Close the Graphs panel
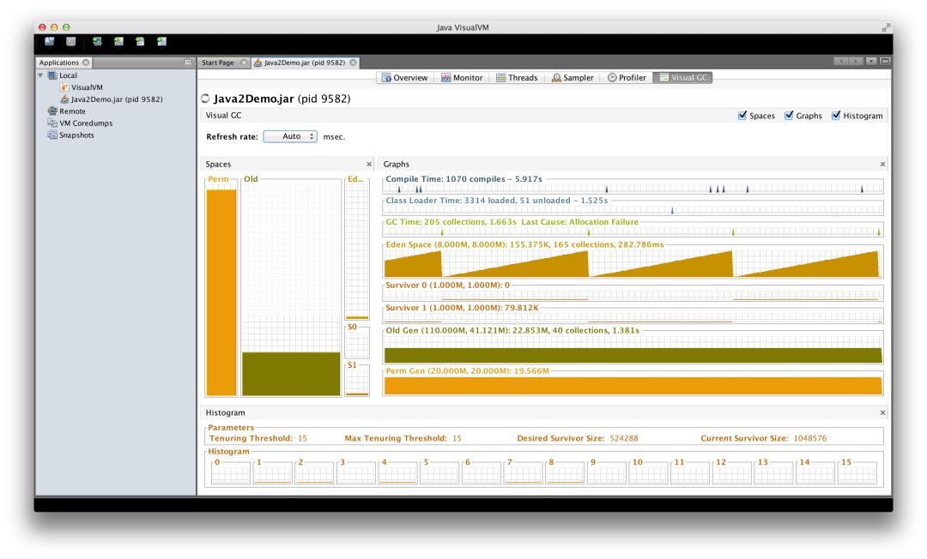Viewport: 927px width, 559px height. pyautogui.click(x=882, y=164)
